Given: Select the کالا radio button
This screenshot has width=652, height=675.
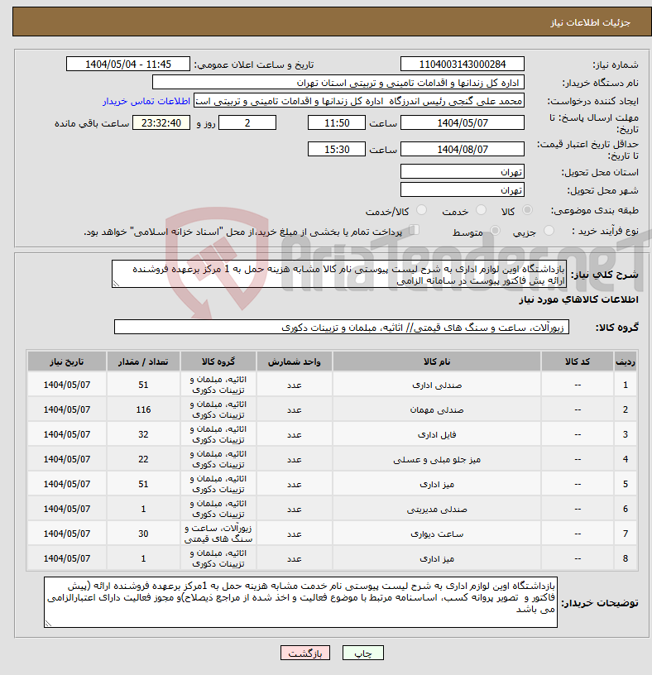Looking at the screenshot, I should click(x=527, y=210).
